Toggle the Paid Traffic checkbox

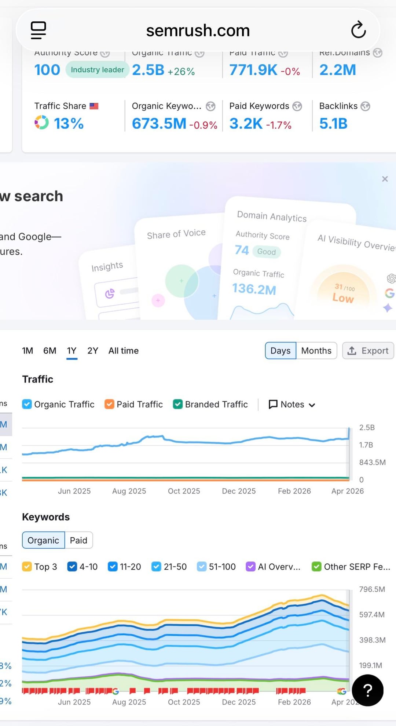[x=109, y=404]
